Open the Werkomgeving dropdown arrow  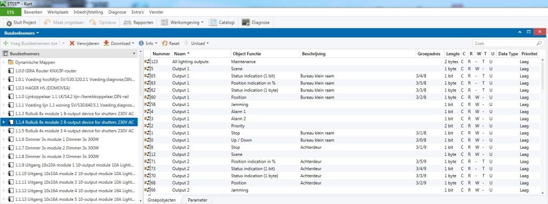(202, 22)
